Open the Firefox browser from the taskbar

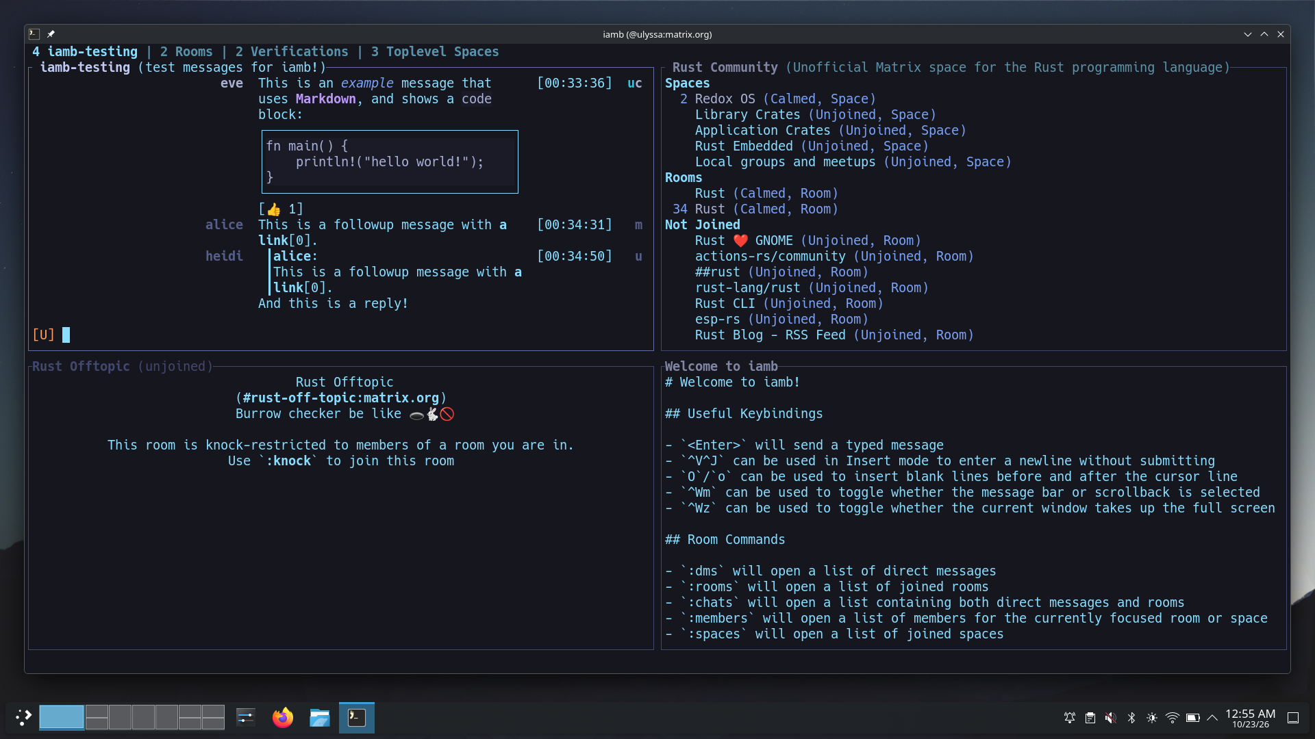click(282, 717)
